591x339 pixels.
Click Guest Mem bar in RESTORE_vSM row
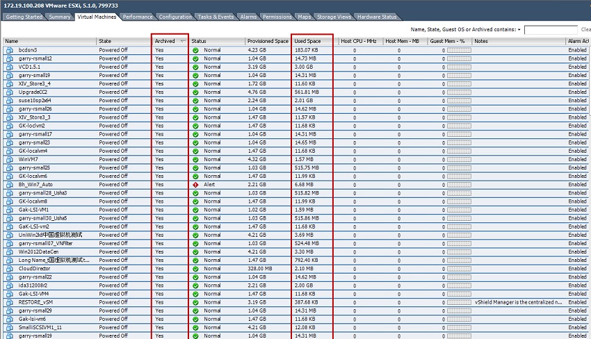tap(459, 302)
